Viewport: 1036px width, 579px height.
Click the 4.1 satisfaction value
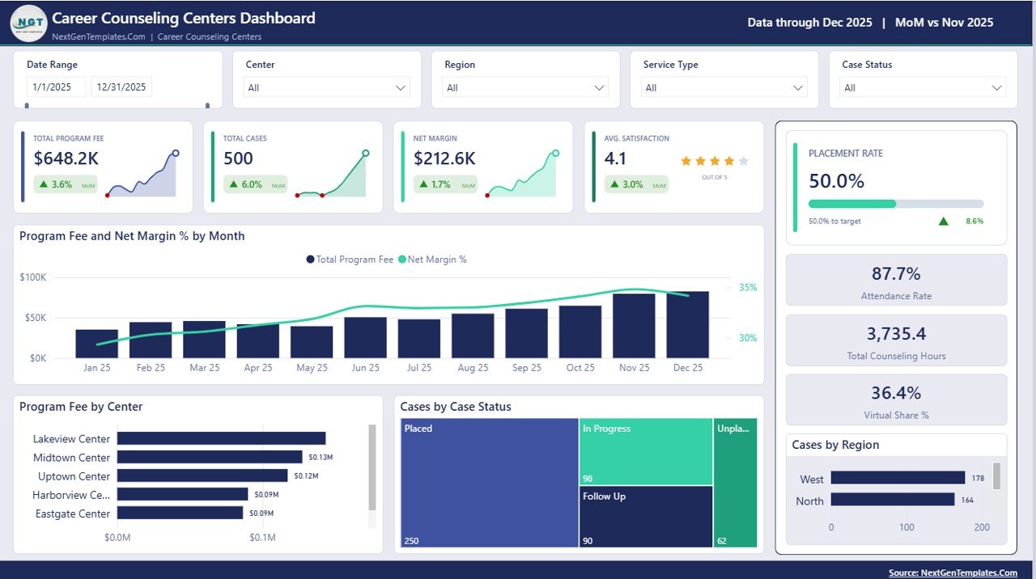[x=615, y=158]
